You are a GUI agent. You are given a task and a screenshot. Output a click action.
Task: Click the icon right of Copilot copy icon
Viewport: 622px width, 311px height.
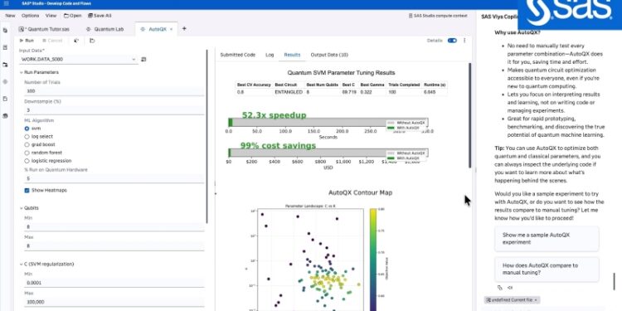click(x=510, y=288)
